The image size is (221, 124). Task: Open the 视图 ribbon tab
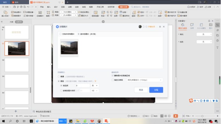click(x=91, y=7)
